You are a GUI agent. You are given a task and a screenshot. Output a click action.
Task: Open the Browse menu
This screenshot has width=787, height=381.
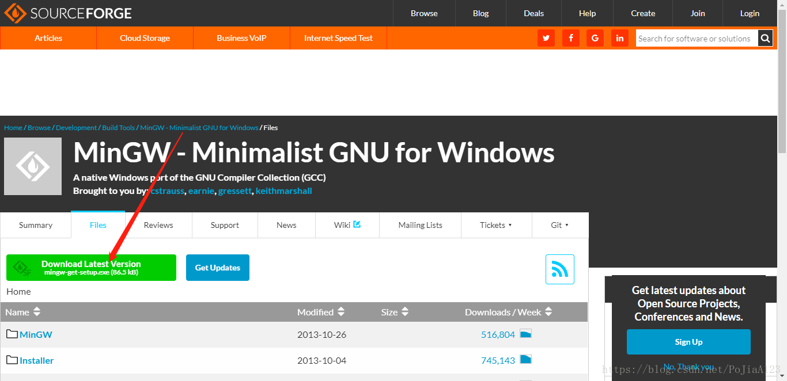(424, 13)
